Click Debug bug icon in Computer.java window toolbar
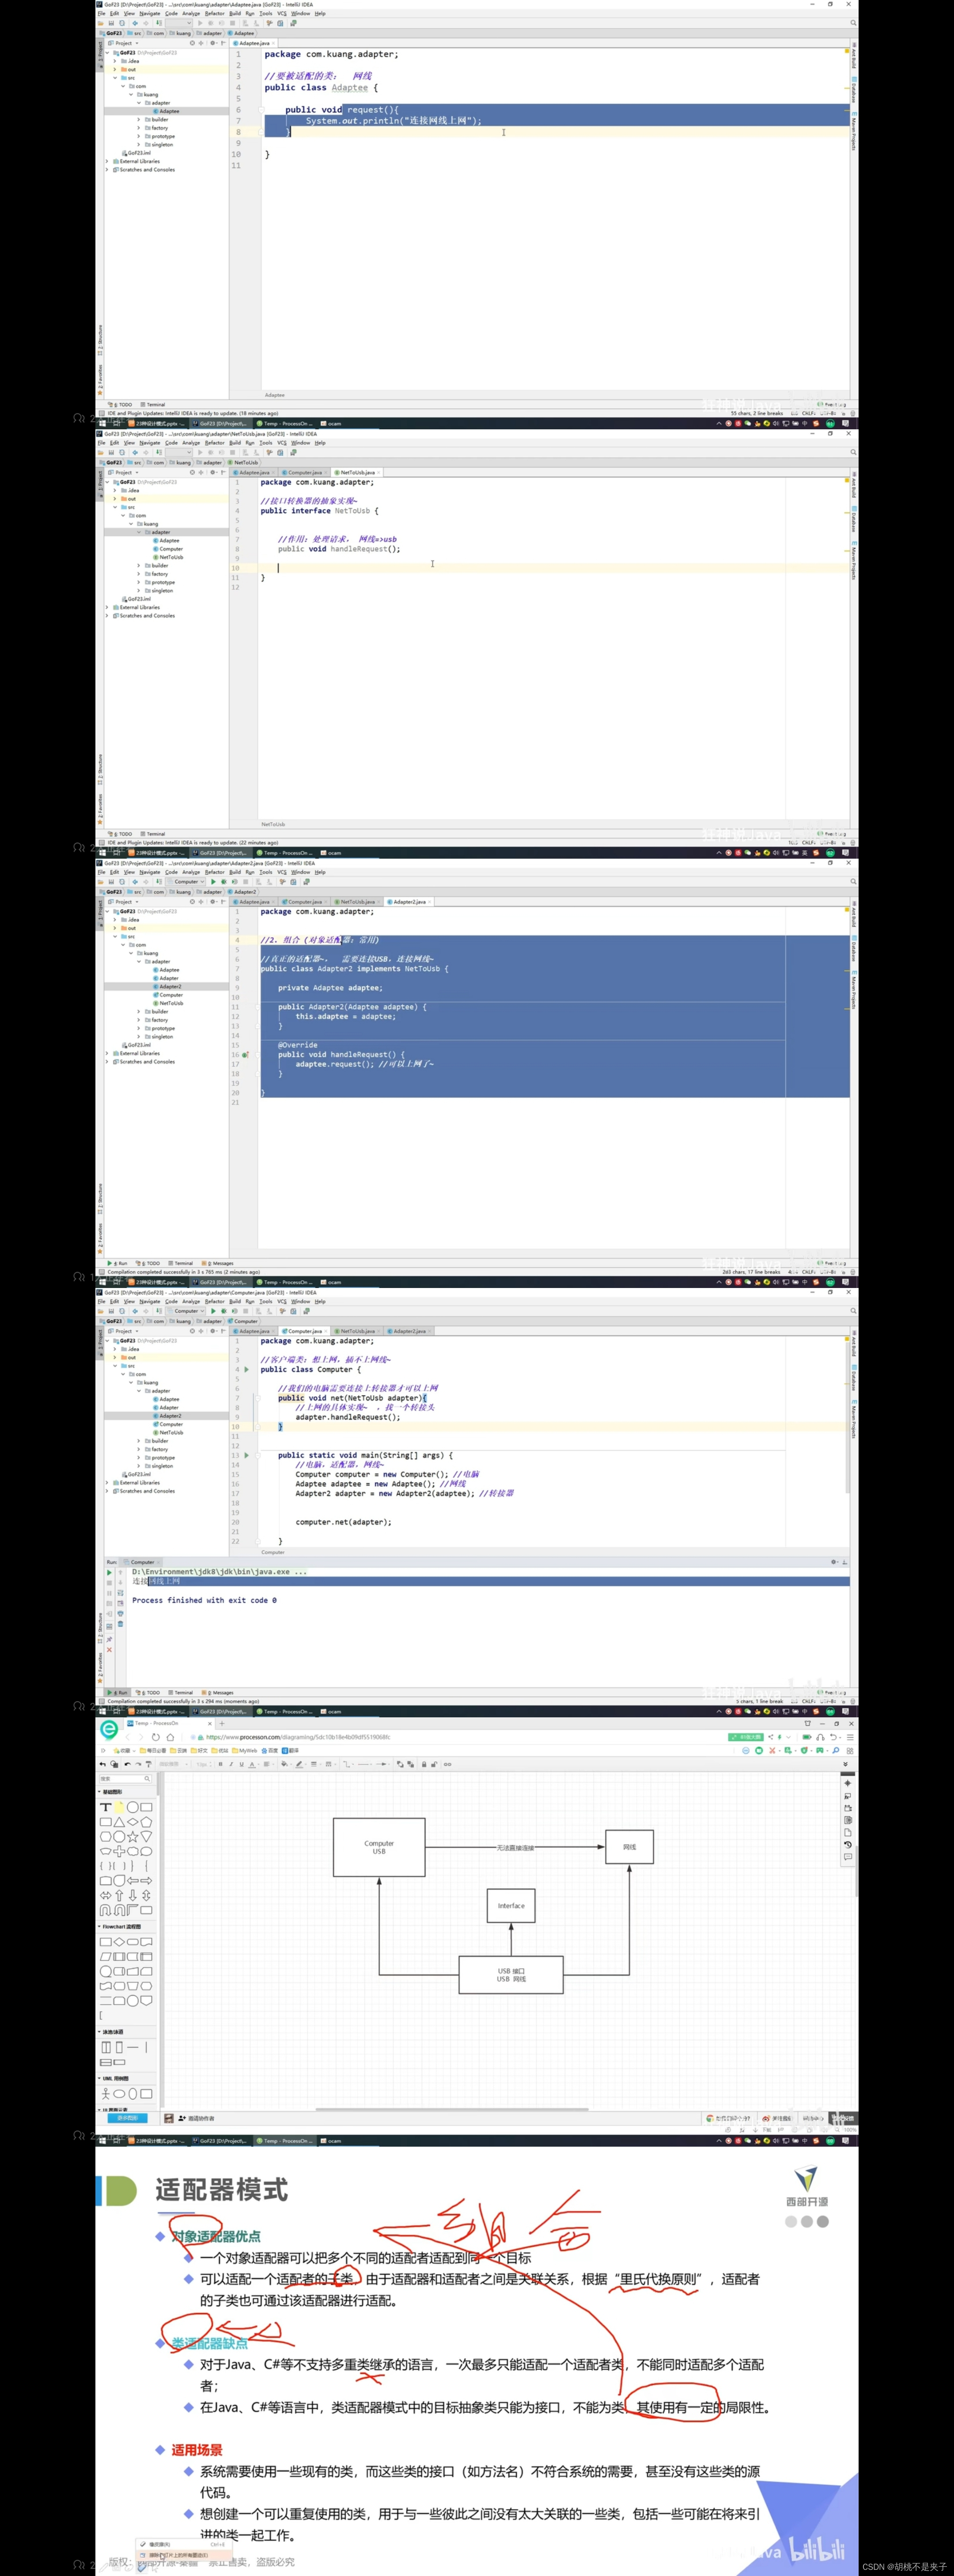The height and width of the screenshot is (2576, 954). [x=223, y=1311]
